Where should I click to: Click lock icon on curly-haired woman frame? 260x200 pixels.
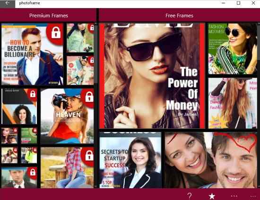pos(33,94)
